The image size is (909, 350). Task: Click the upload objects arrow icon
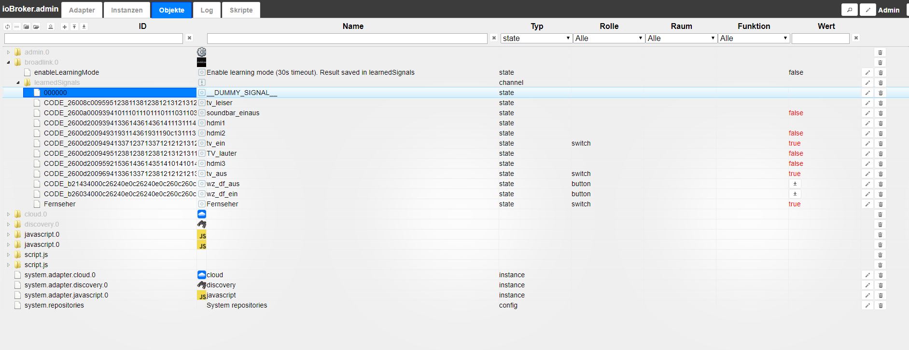tap(74, 27)
